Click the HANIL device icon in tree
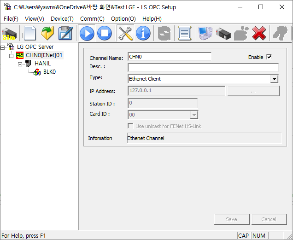293x240 pixels. click(28, 64)
